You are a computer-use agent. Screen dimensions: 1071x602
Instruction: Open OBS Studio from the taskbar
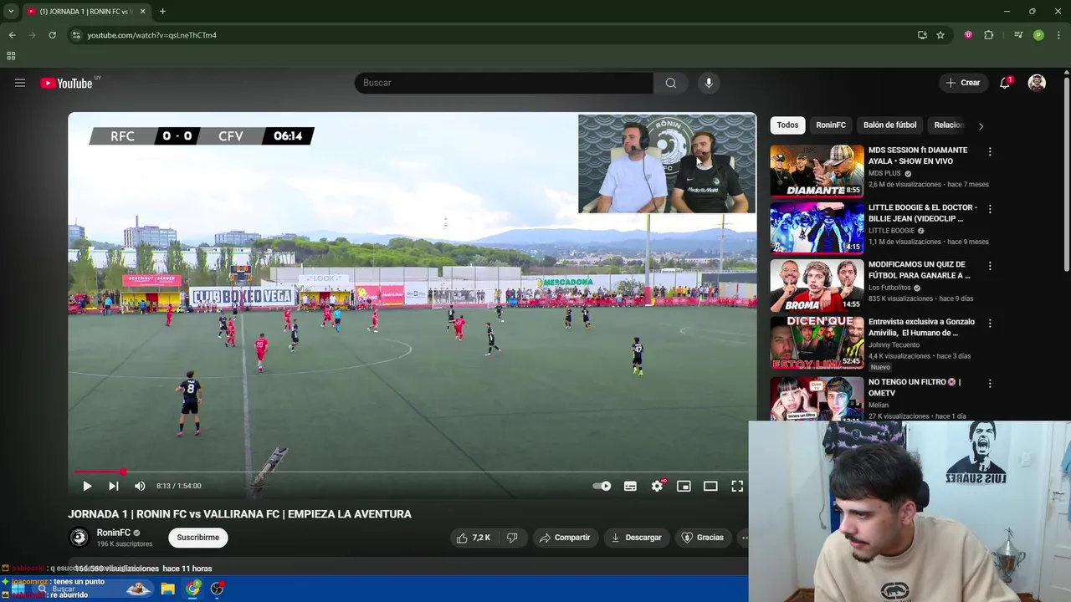218,589
